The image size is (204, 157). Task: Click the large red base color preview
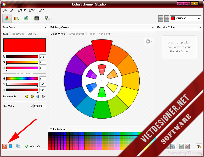(x=25, y=45)
